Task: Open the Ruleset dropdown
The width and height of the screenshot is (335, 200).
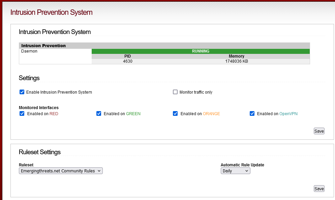Action: point(61,171)
